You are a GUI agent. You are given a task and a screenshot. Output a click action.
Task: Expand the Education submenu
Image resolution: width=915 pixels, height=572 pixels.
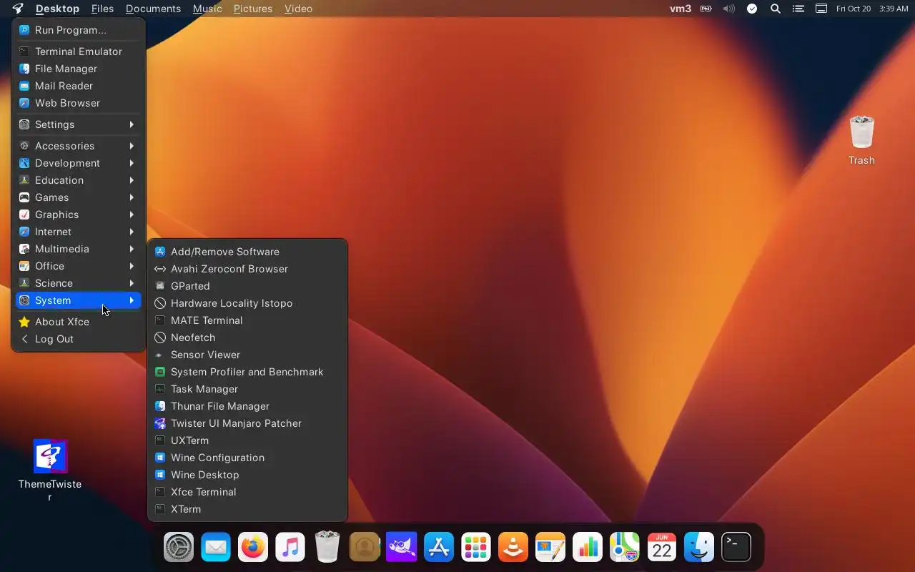[79, 180]
